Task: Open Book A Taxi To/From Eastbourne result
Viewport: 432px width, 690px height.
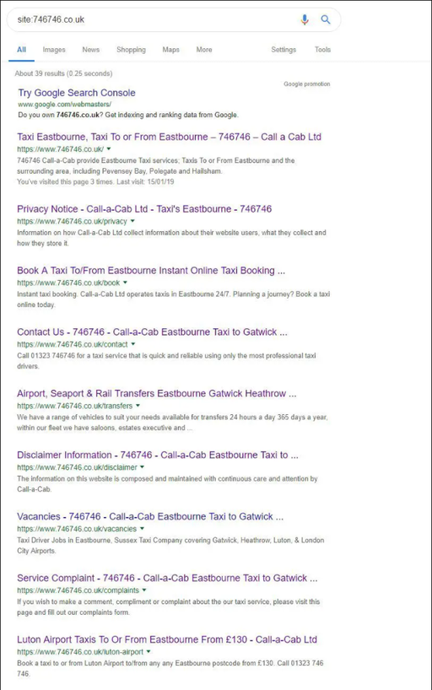Action: tap(151, 271)
